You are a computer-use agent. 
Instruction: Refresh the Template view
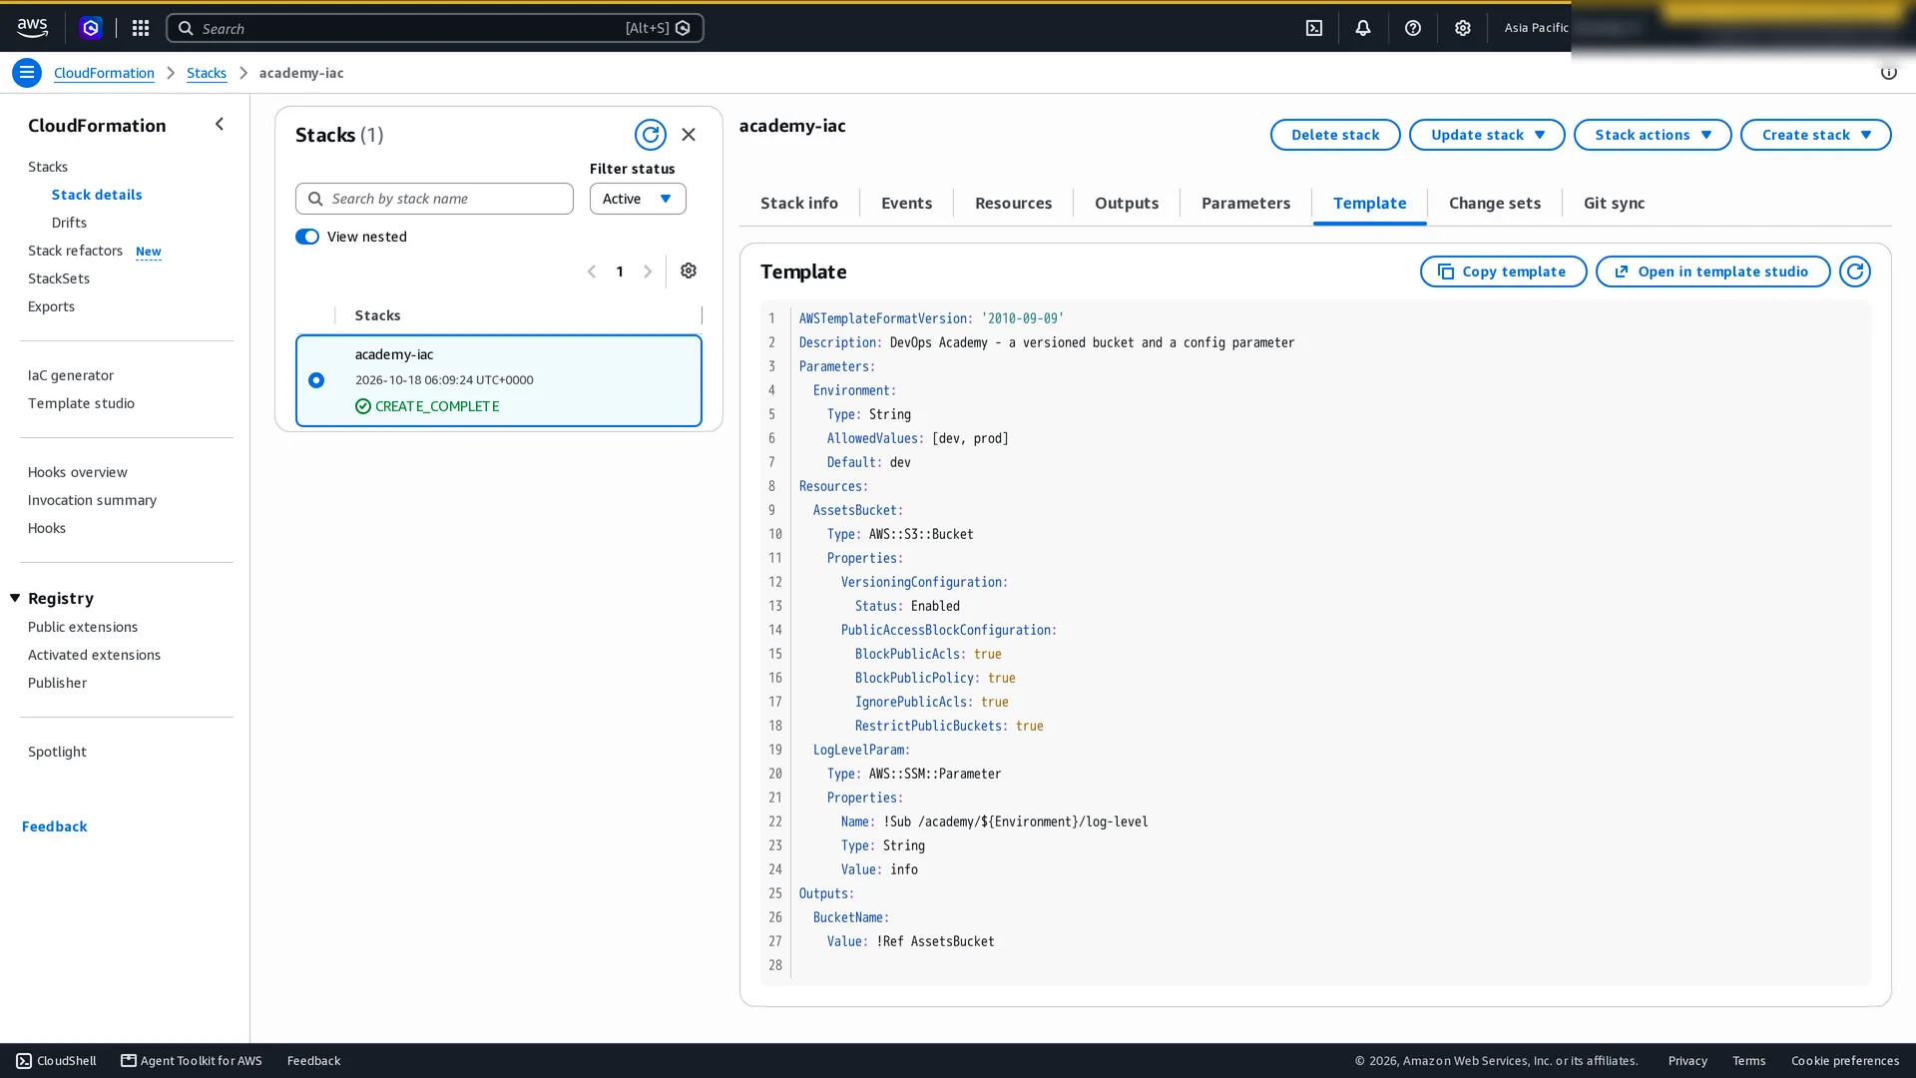(1855, 271)
